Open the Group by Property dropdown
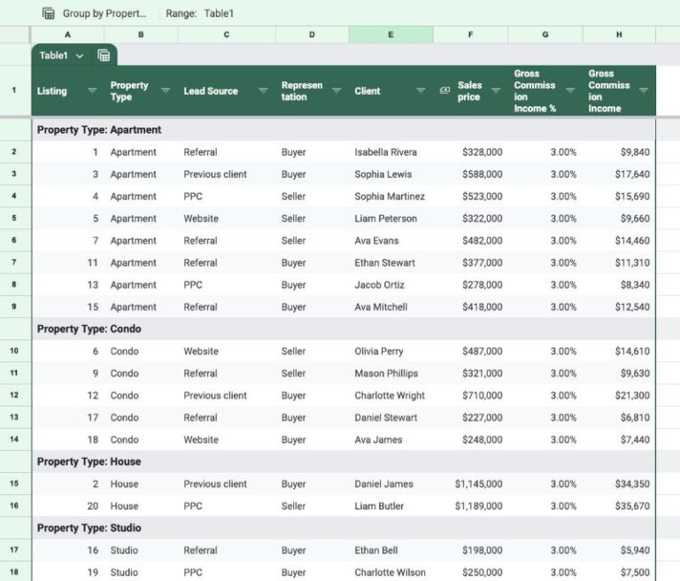 tap(104, 13)
